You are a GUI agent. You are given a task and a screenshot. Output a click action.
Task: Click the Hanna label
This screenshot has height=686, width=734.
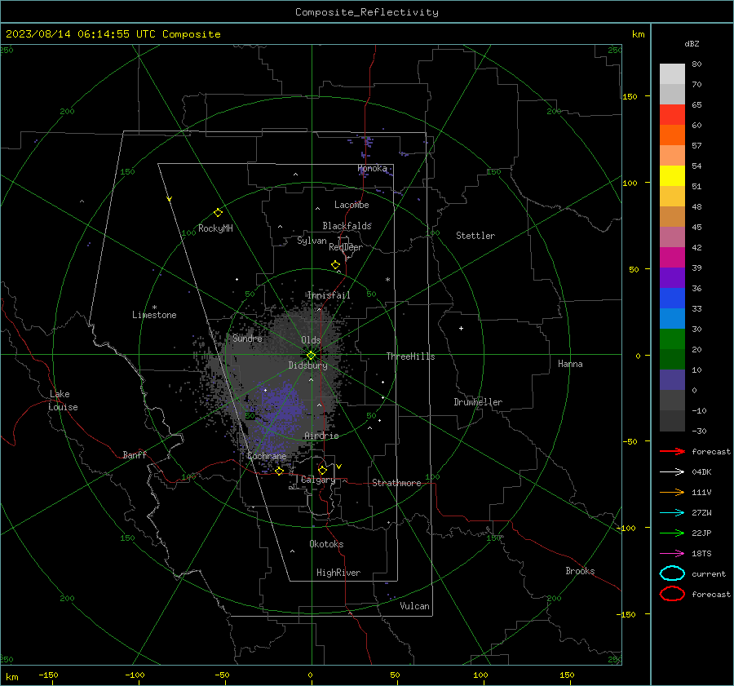pos(570,364)
